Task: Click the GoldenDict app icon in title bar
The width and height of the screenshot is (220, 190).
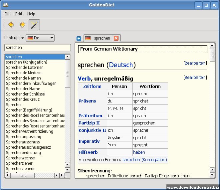Action: [x=6, y=5]
